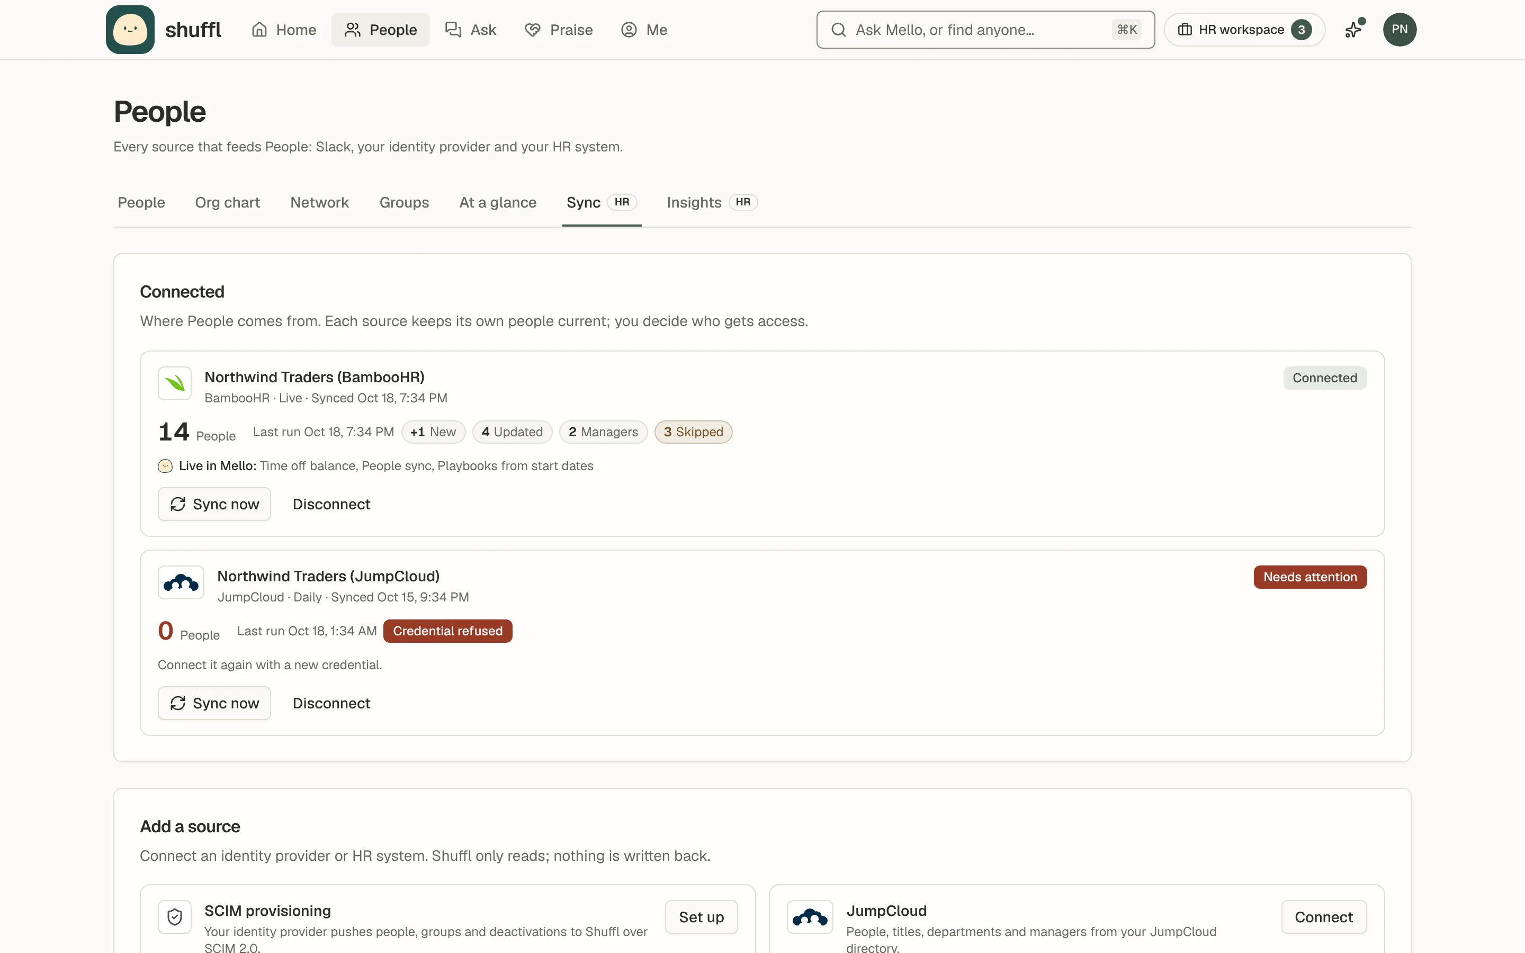Click the Northwind Traders (JumpCloud) title

pyautogui.click(x=328, y=576)
